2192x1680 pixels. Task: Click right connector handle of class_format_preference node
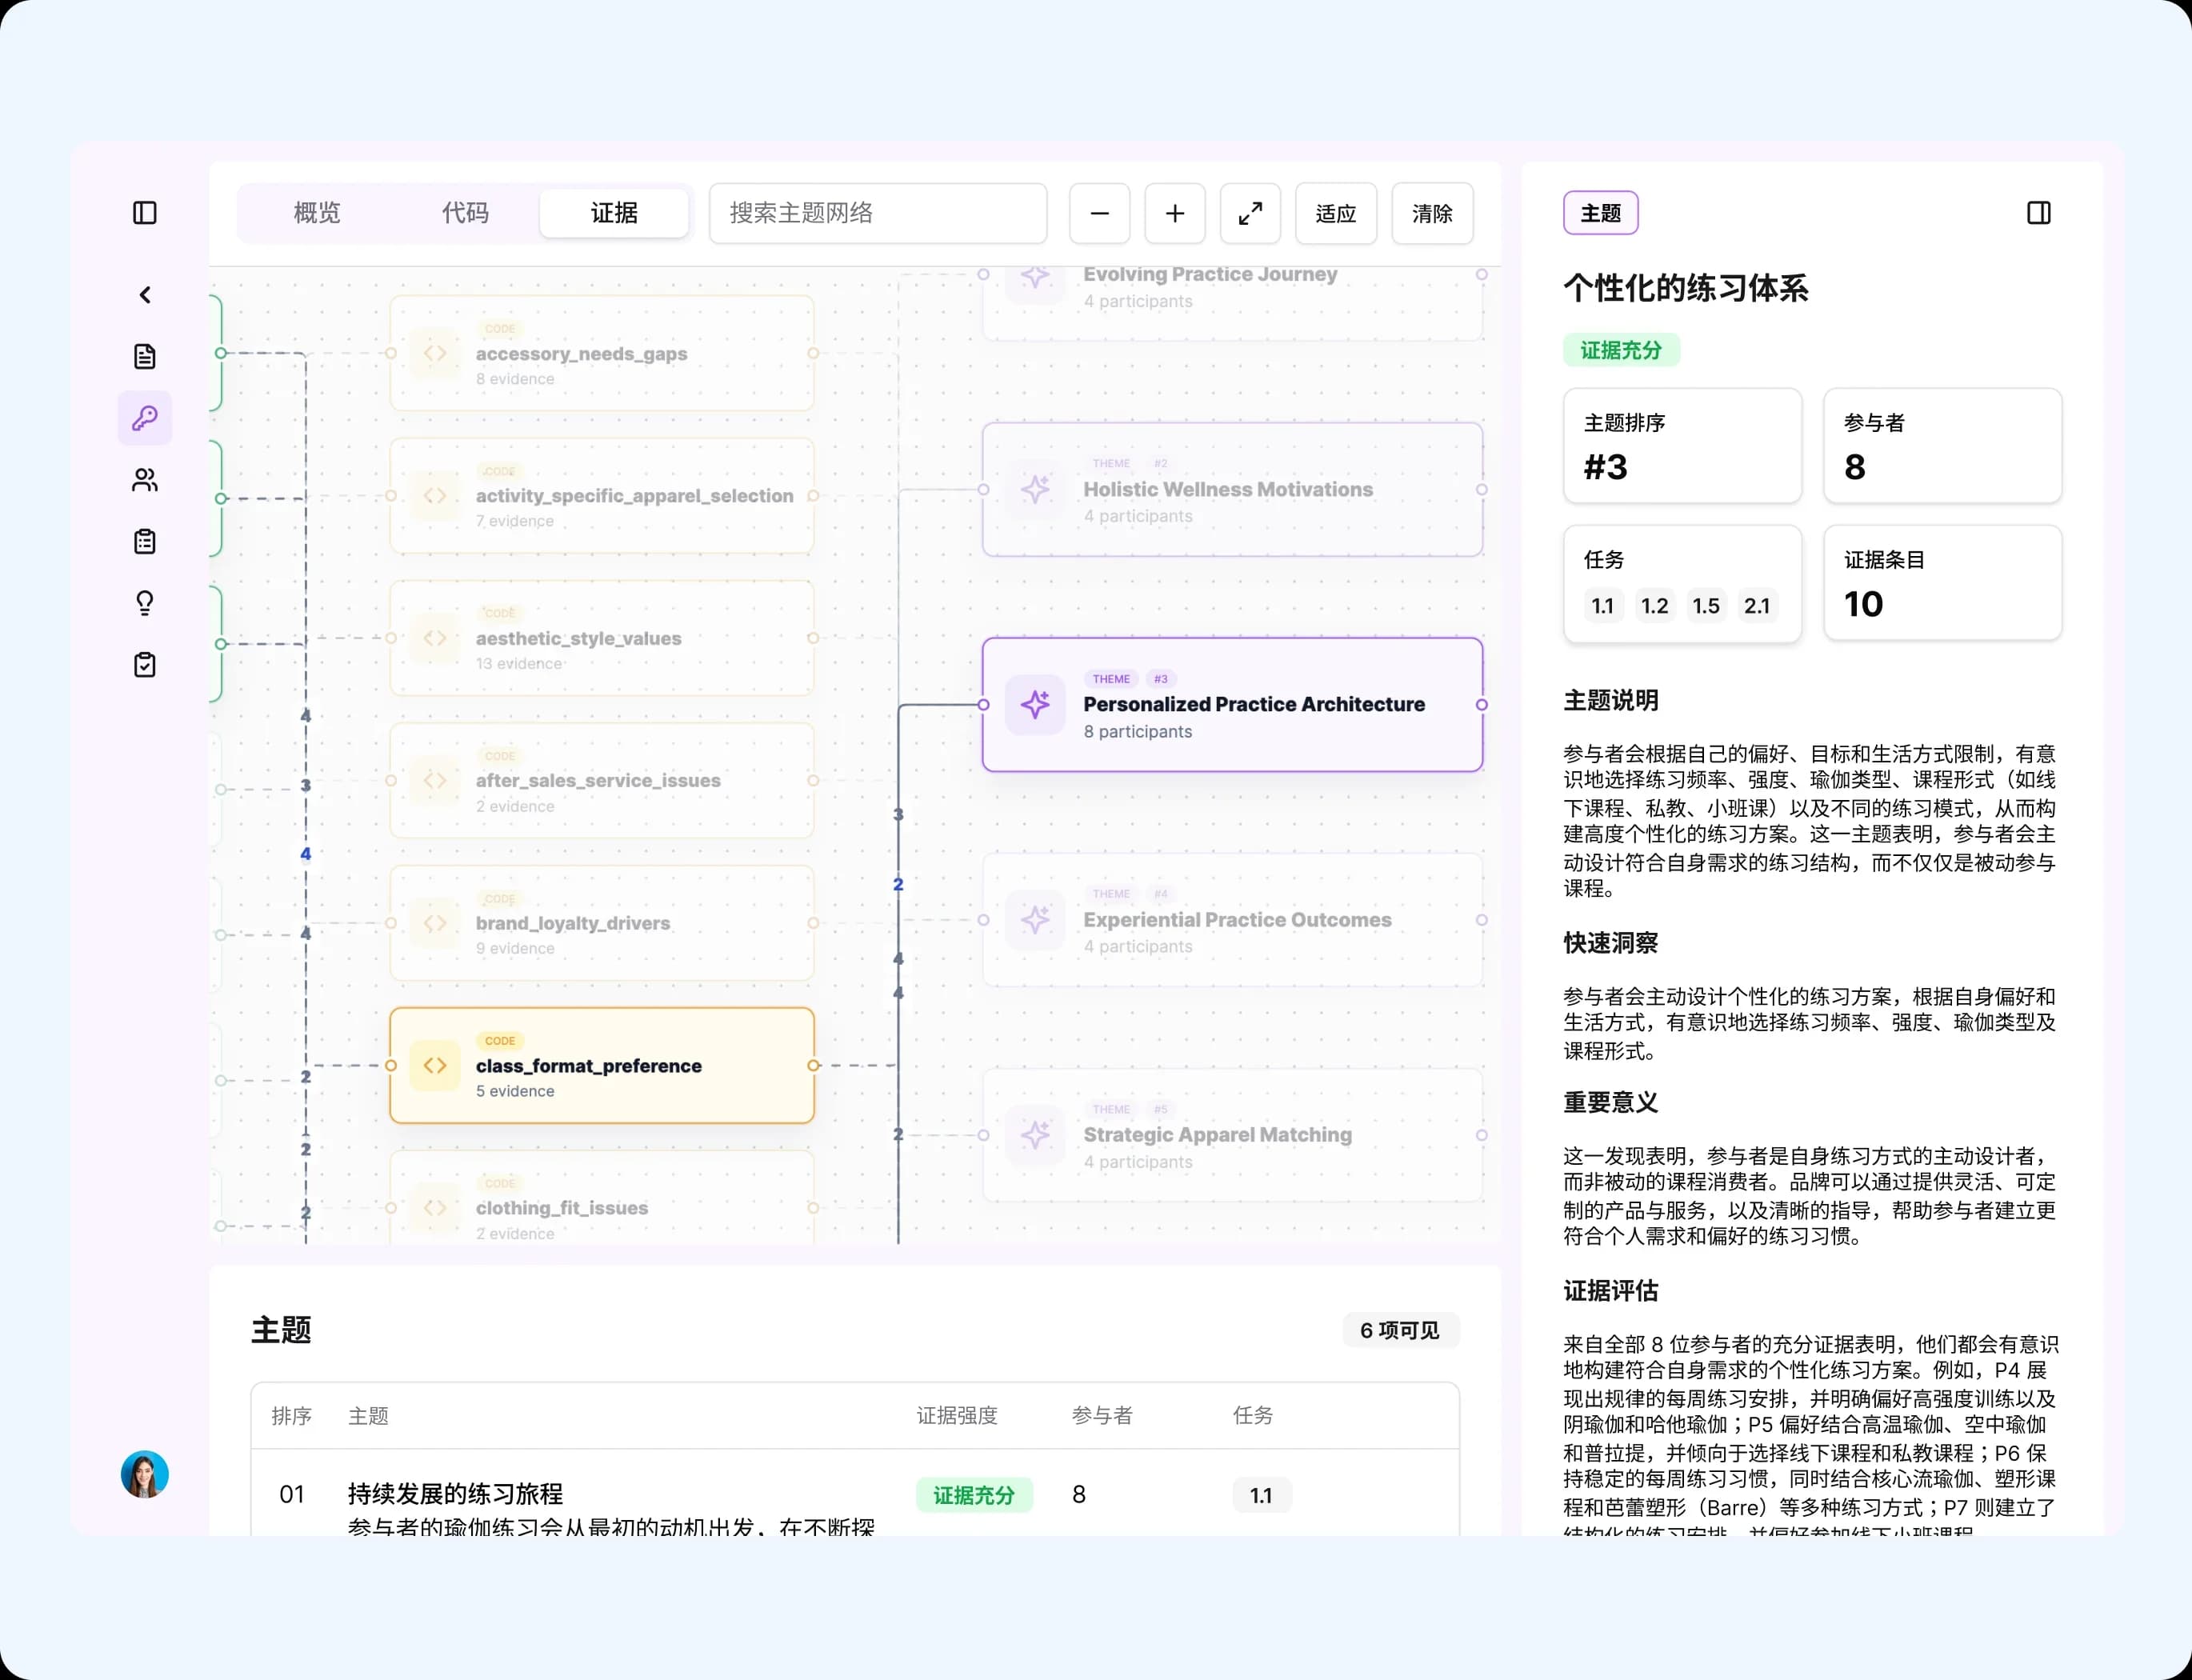coord(813,1066)
